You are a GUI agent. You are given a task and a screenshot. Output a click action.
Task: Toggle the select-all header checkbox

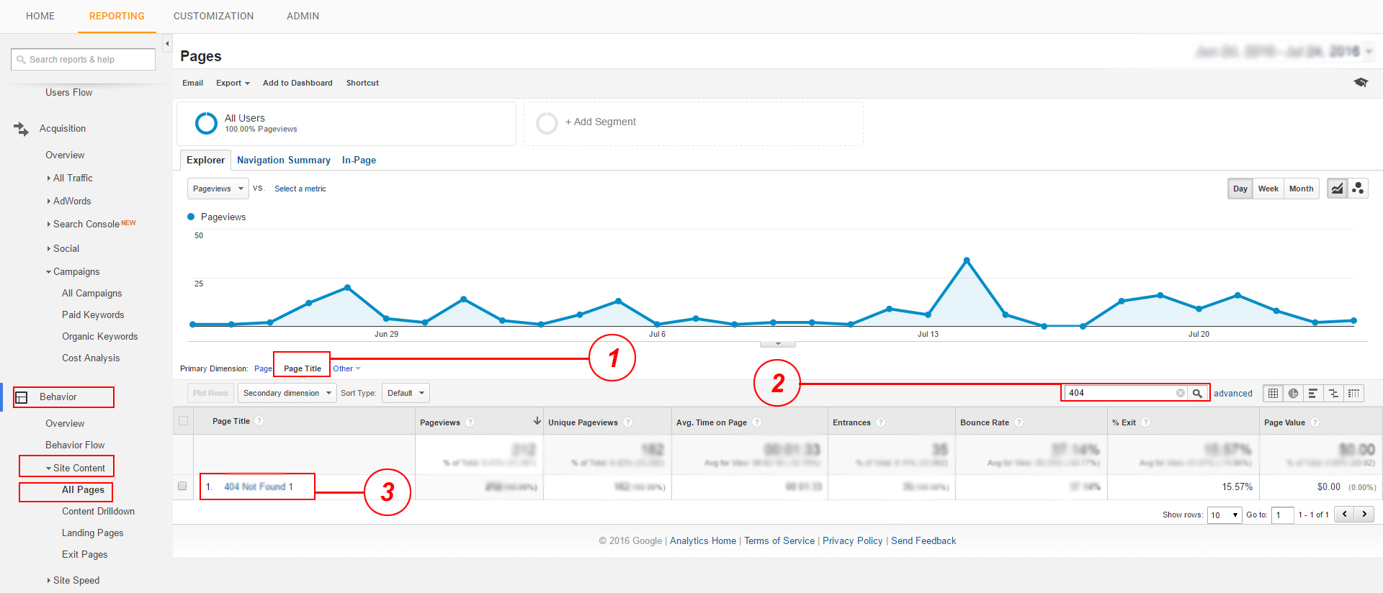click(x=183, y=421)
